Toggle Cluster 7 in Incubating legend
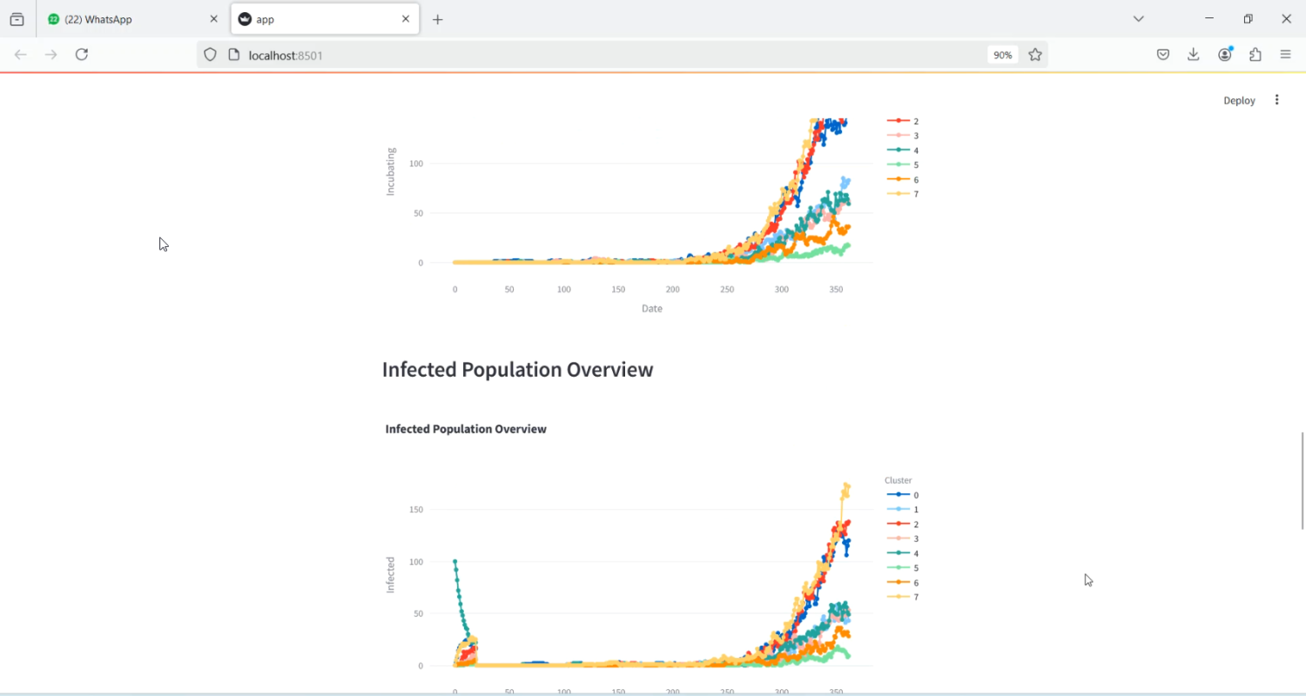Viewport: 1306px width, 696px height. (903, 194)
